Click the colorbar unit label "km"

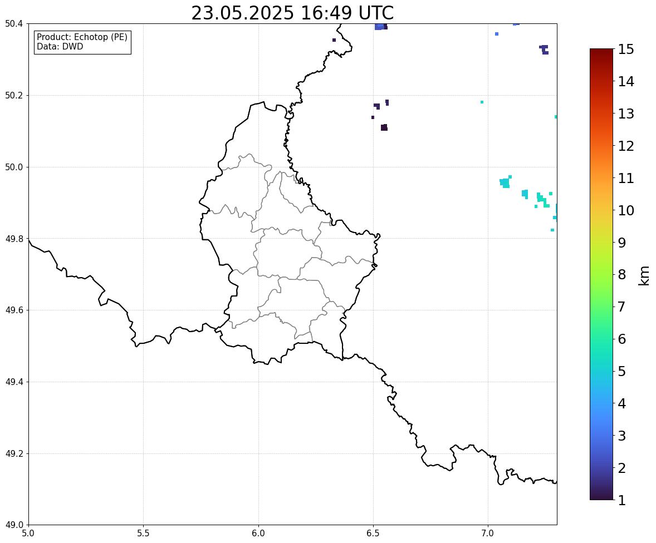tap(644, 275)
